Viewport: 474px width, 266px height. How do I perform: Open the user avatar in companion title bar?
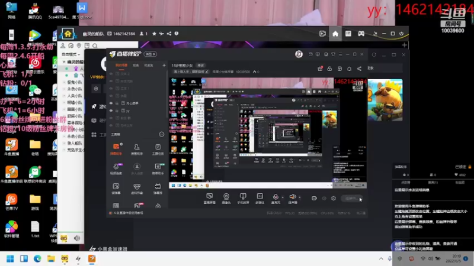(x=299, y=54)
